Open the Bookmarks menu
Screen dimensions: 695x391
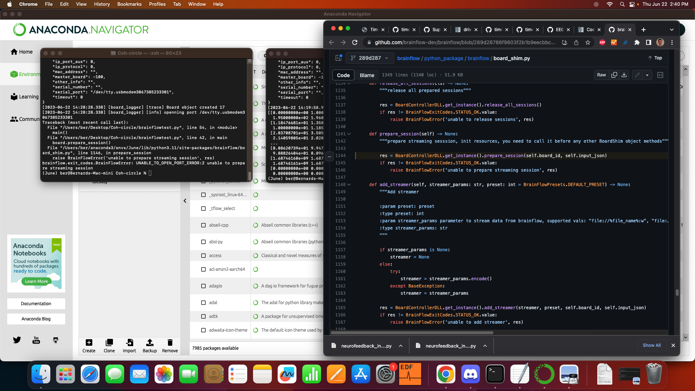coord(129,4)
